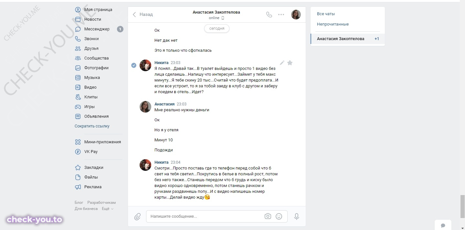
Task: Open Музыка in the sidebar menu
Action: (x=92, y=78)
